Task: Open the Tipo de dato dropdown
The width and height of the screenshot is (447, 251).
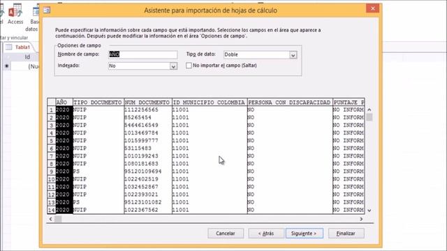Action: 293,55
